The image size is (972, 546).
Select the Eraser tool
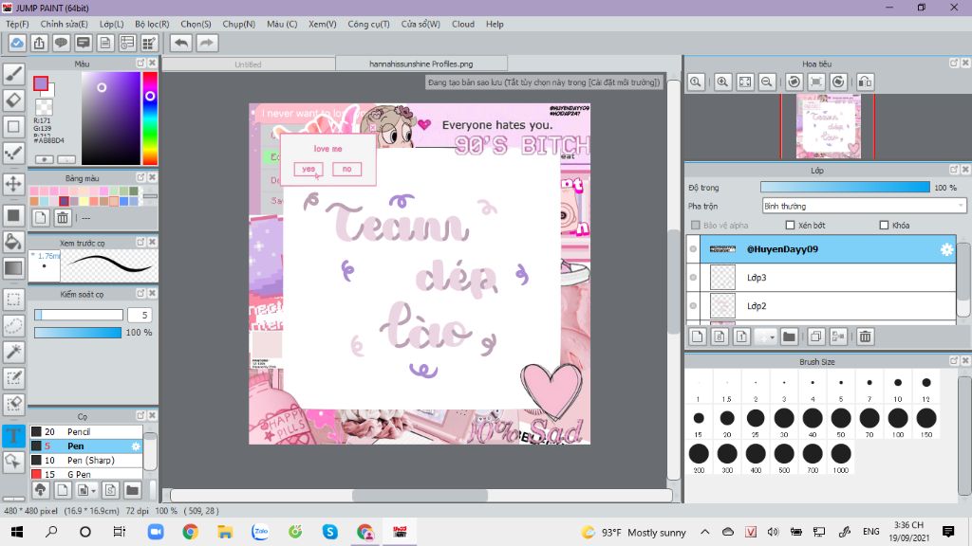[x=13, y=100]
